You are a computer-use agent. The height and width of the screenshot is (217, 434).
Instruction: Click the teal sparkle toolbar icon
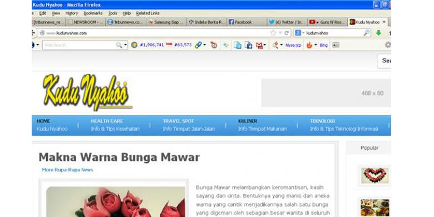pos(226,45)
